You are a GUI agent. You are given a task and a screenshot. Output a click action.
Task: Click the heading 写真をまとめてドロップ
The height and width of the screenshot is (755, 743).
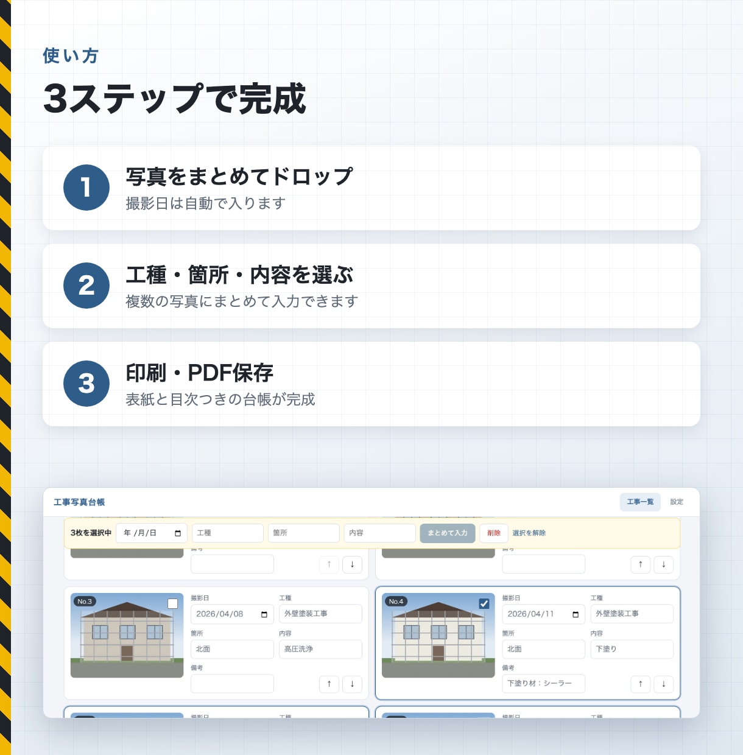click(x=239, y=177)
